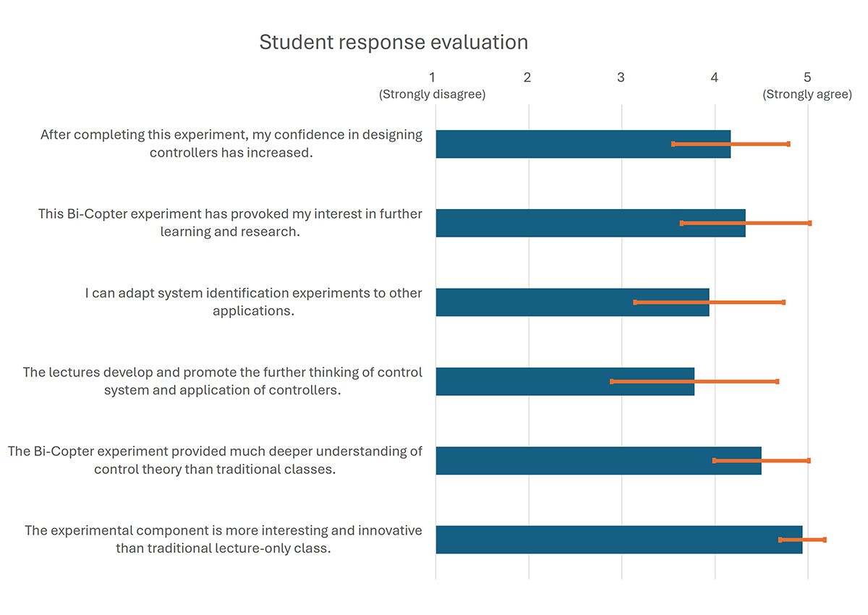868x615 pixels.
Task: Select the blue bar for confidence in designing controllers
Action: click(550, 144)
